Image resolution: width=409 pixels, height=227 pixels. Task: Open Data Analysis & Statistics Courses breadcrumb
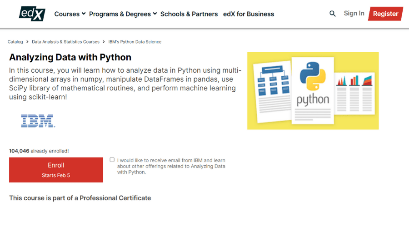pyautogui.click(x=65, y=42)
